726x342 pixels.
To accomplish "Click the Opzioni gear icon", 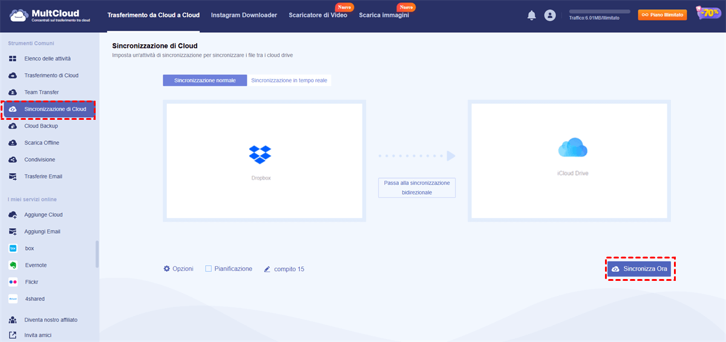I will coord(167,269).
